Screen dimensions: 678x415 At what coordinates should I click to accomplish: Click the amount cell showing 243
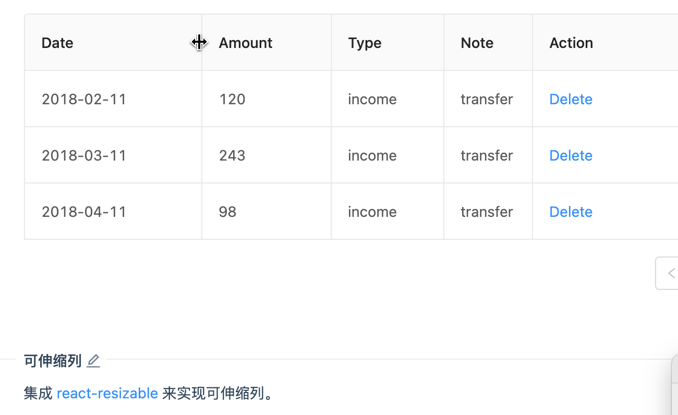coord(232,155)
